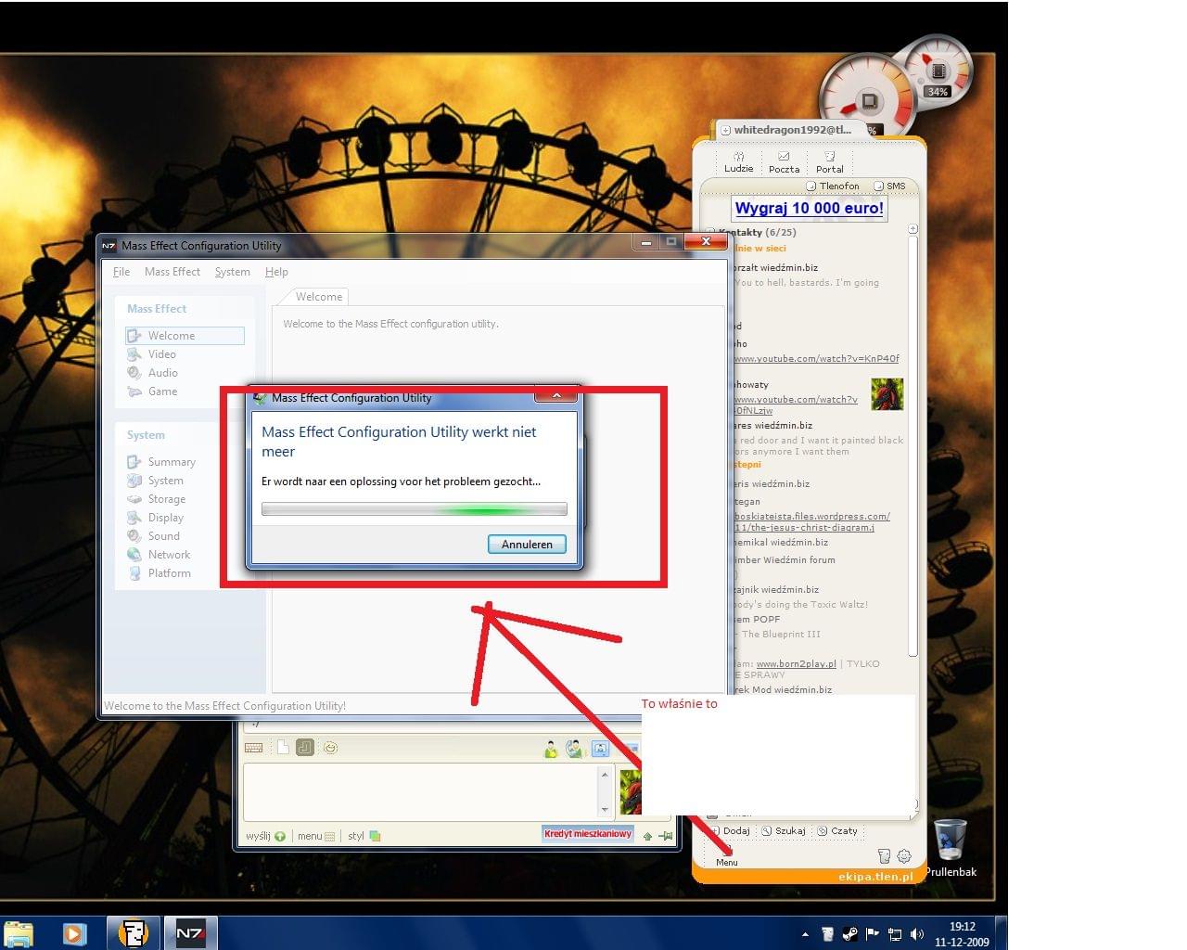Open the System menu in the menu bar
1187x950 pixels.
pos(233,272)
